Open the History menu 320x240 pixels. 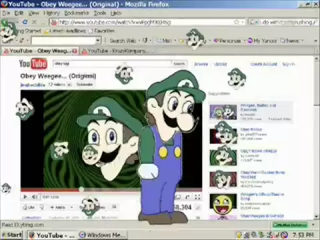(x=51, y=13)
